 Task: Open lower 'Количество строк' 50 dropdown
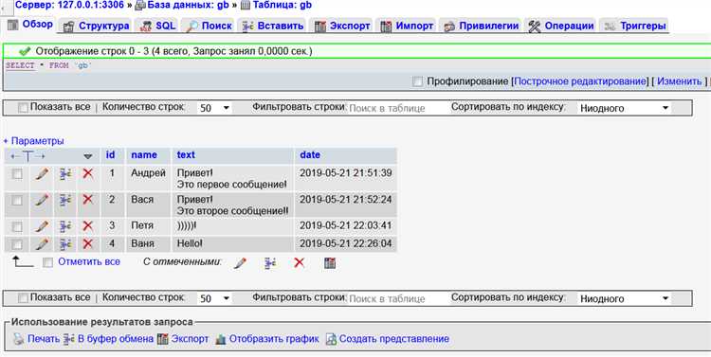(x=214, y=298)
